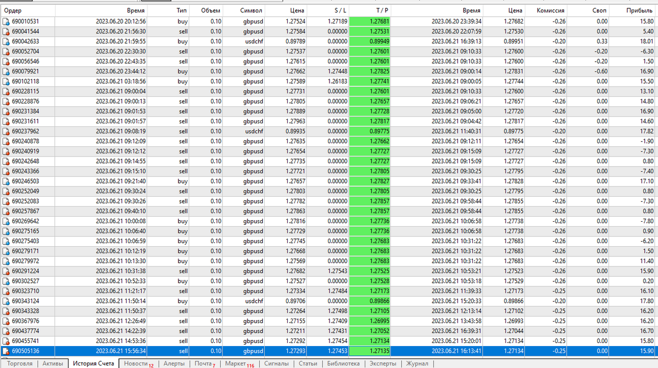
Task: Click the order icon for 690079921
Action: pos(6,71)
